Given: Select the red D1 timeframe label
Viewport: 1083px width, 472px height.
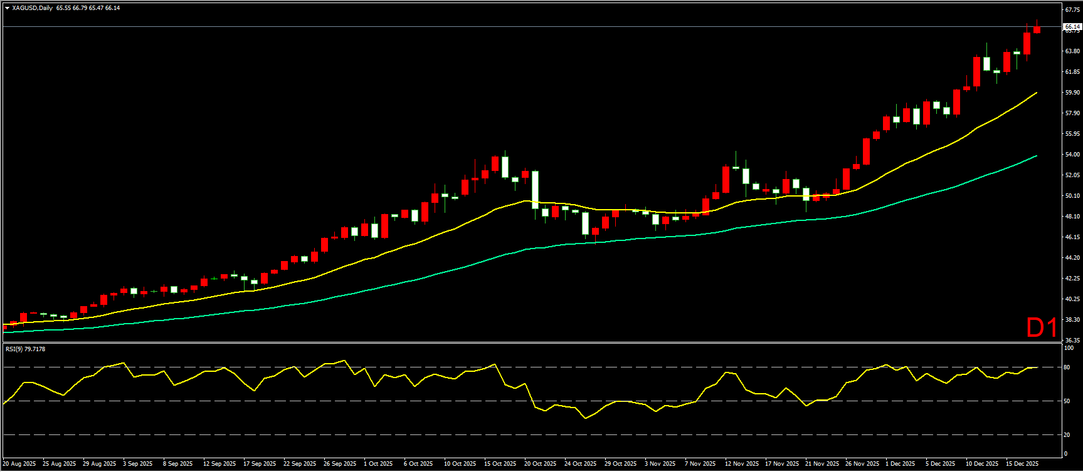Looking at the screenshot, I should (1042, 327).
